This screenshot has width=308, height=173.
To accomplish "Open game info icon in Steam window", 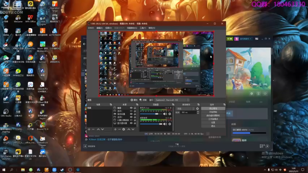I will pyautogui.click(x=258, y=93).
